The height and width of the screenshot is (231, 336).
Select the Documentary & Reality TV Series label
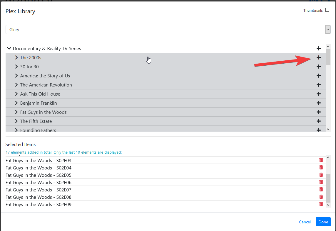point(47,48)
